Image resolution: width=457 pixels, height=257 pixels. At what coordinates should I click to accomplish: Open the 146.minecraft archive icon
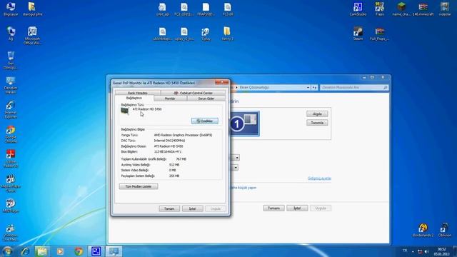click(423, 9)
